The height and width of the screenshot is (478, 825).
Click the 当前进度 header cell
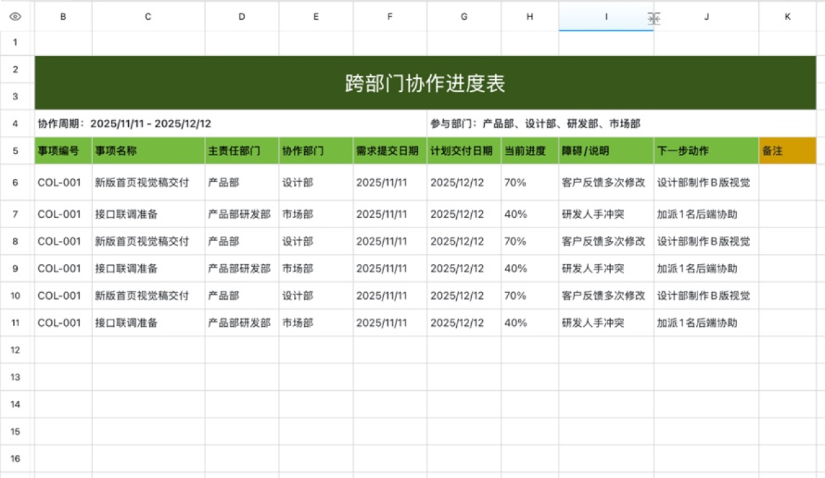click(530, 151)
